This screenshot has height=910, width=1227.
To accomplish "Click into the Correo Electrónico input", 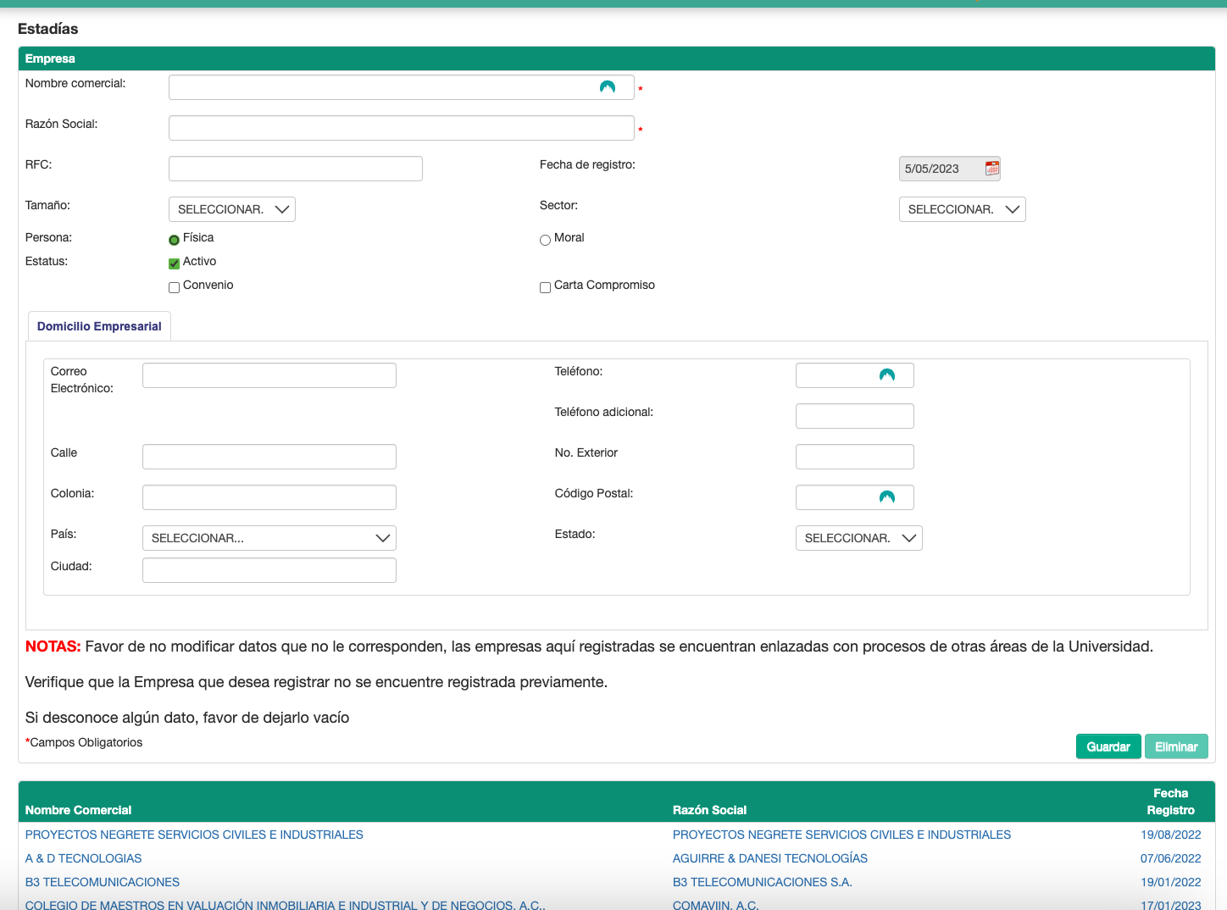I will [269, 375].
